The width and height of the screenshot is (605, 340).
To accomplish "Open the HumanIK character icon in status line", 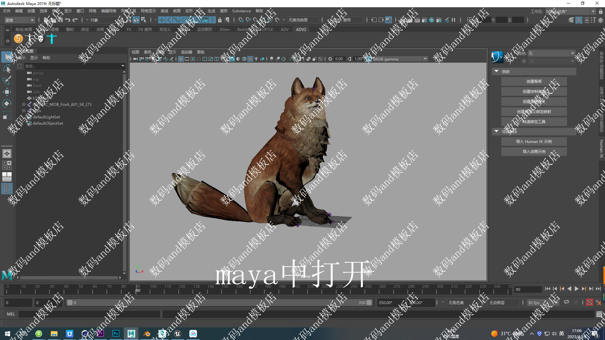I will point(579,20).
